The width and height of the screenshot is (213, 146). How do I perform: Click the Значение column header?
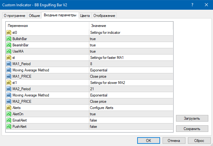pos(98,26)
